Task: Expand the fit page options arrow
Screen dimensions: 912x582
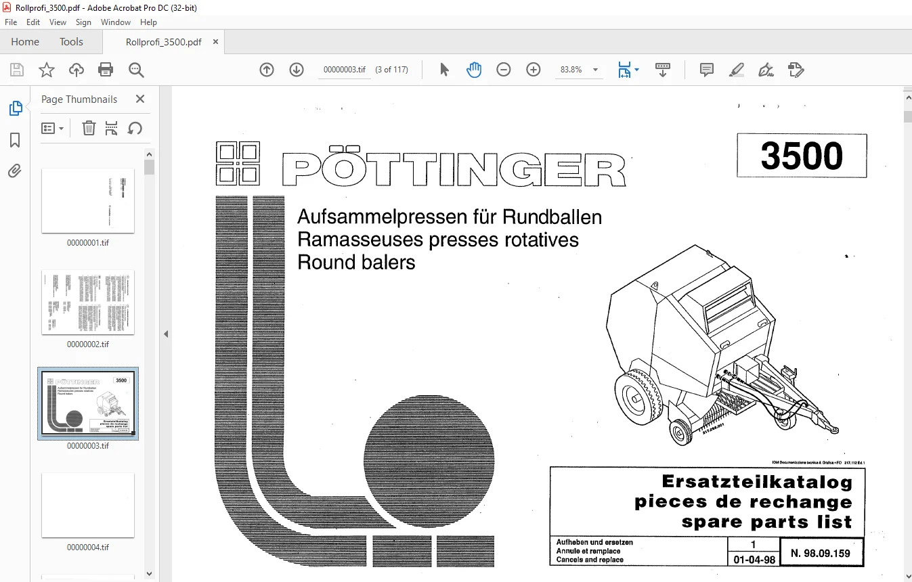Action: pyautogui.click(x=636, y=70)
